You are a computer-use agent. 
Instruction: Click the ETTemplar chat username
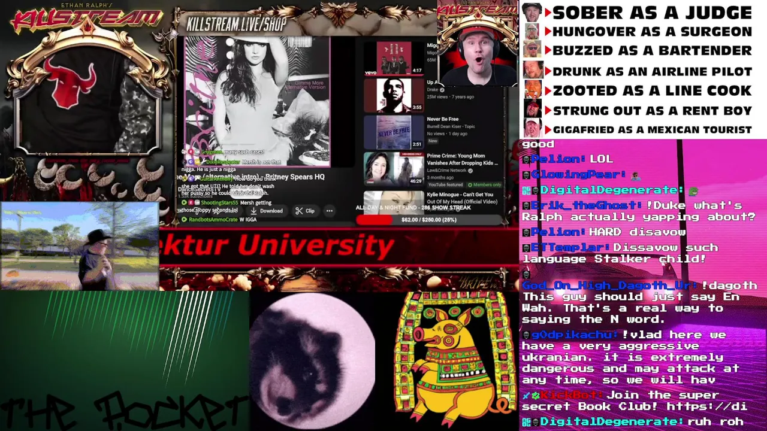[569, 247]
